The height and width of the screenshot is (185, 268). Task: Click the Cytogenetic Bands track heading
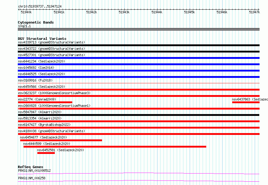(36, 22)
